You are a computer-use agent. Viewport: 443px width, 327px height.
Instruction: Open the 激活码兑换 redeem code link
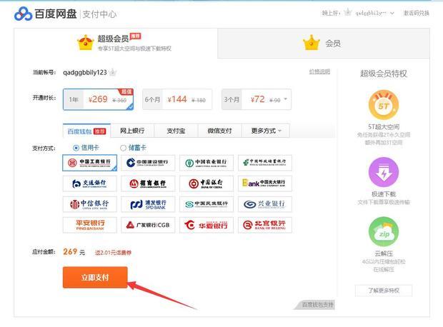[416, 13]
